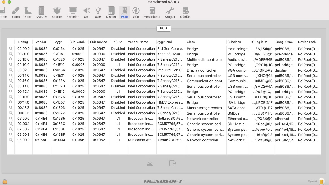
Task: Click the lock icon at bottom left
Action: coord(5,182)
